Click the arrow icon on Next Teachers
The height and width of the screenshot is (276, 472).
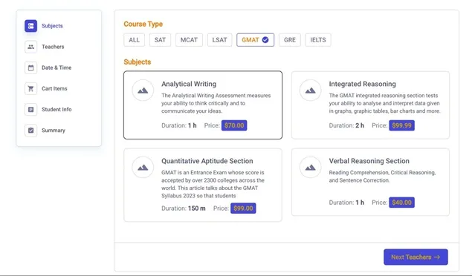[437, 257]
